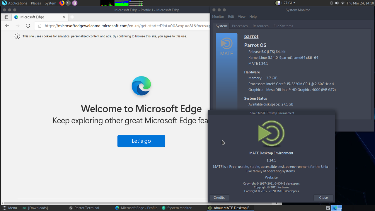
Task: Switch to Microsoft Edge taskbar entry
Action: pos(137,208)
